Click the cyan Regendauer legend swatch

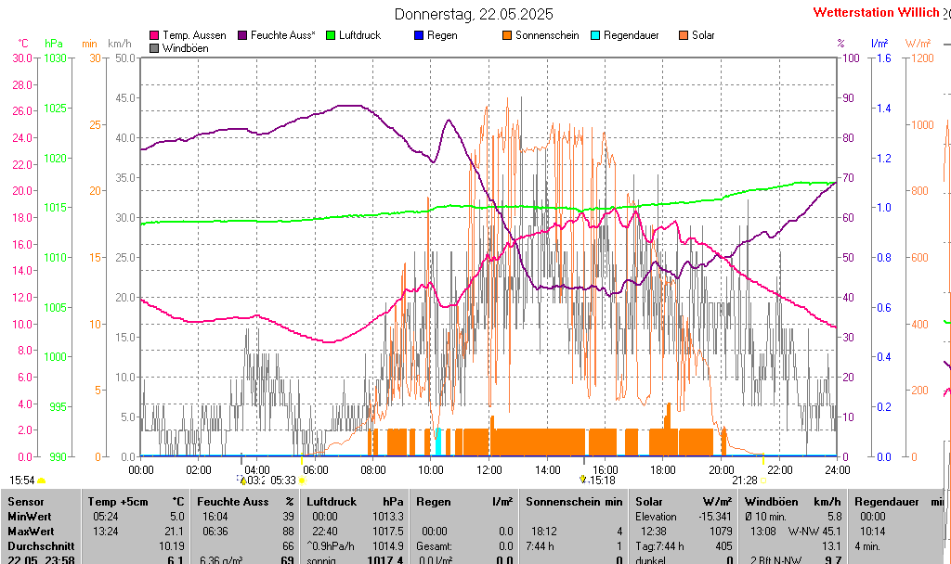tap(595, 36)
